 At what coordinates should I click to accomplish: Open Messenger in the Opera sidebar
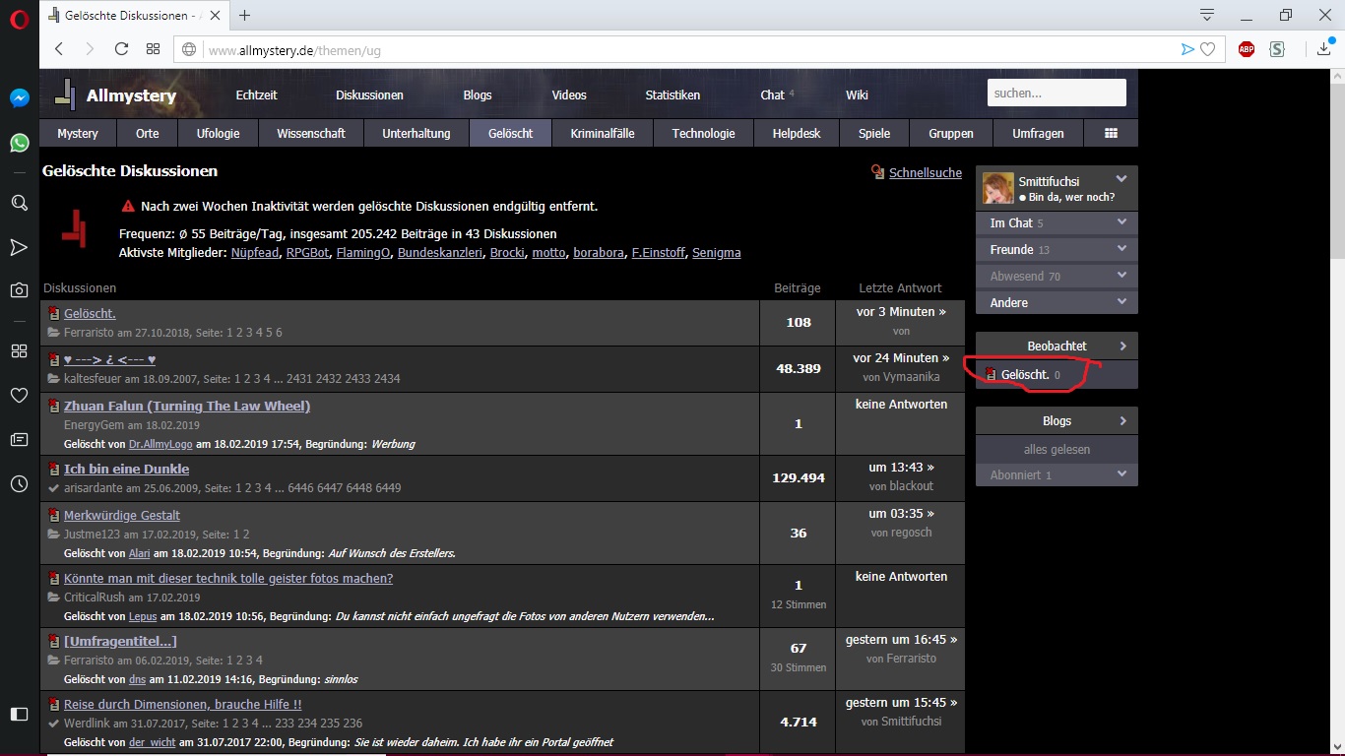(x=19, y=98)
